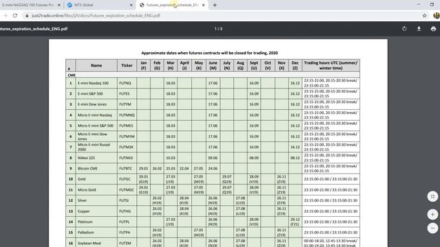440x247 pixels.
Task: Click the Micro E-mini Nasdaq name cell
Action: [96, 115]
